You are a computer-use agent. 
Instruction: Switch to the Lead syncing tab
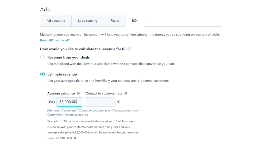coord(87,21)
